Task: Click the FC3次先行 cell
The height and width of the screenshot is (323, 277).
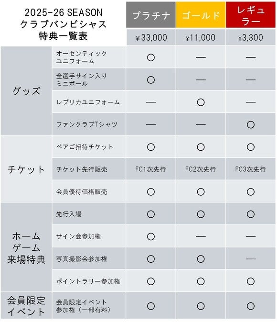Action: [x=250, y=169]
